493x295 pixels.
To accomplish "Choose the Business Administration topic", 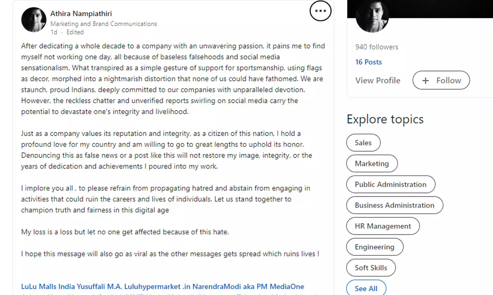I will click(394, 205).
